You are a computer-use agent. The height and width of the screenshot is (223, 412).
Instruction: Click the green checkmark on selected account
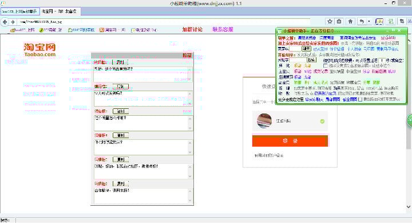pyautogui.click(x=322, y=121)
